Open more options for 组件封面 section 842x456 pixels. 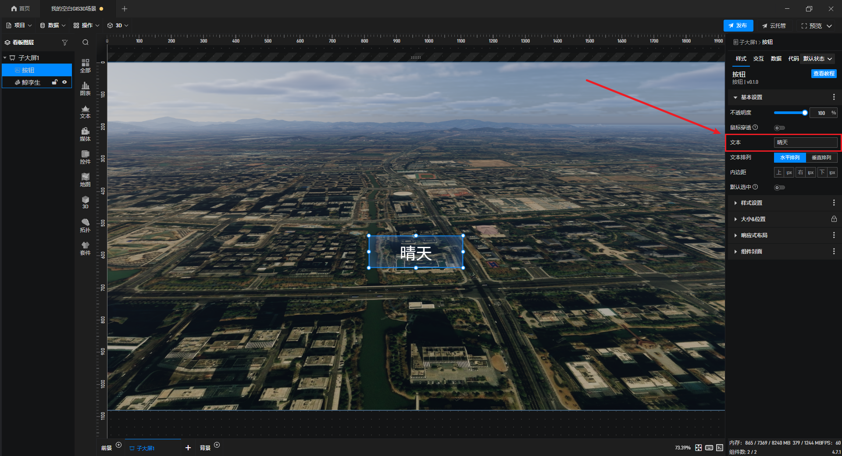pyautogui.click(x=834, y=251)
